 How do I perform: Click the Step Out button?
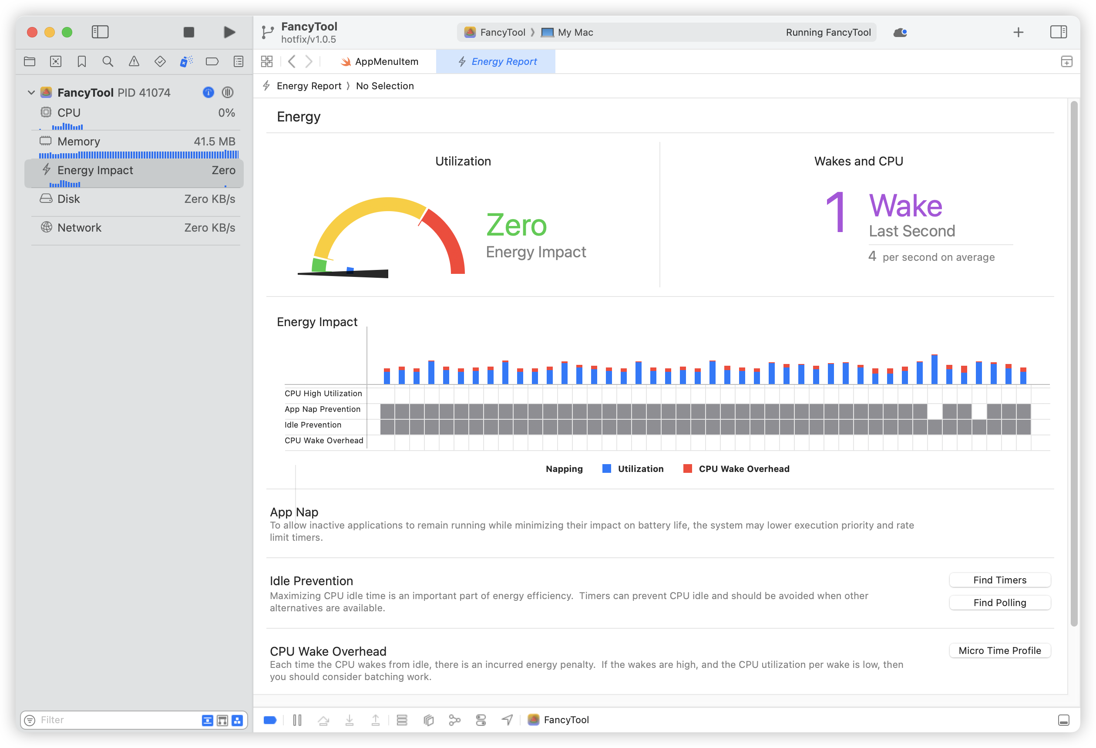pos(375,720)
